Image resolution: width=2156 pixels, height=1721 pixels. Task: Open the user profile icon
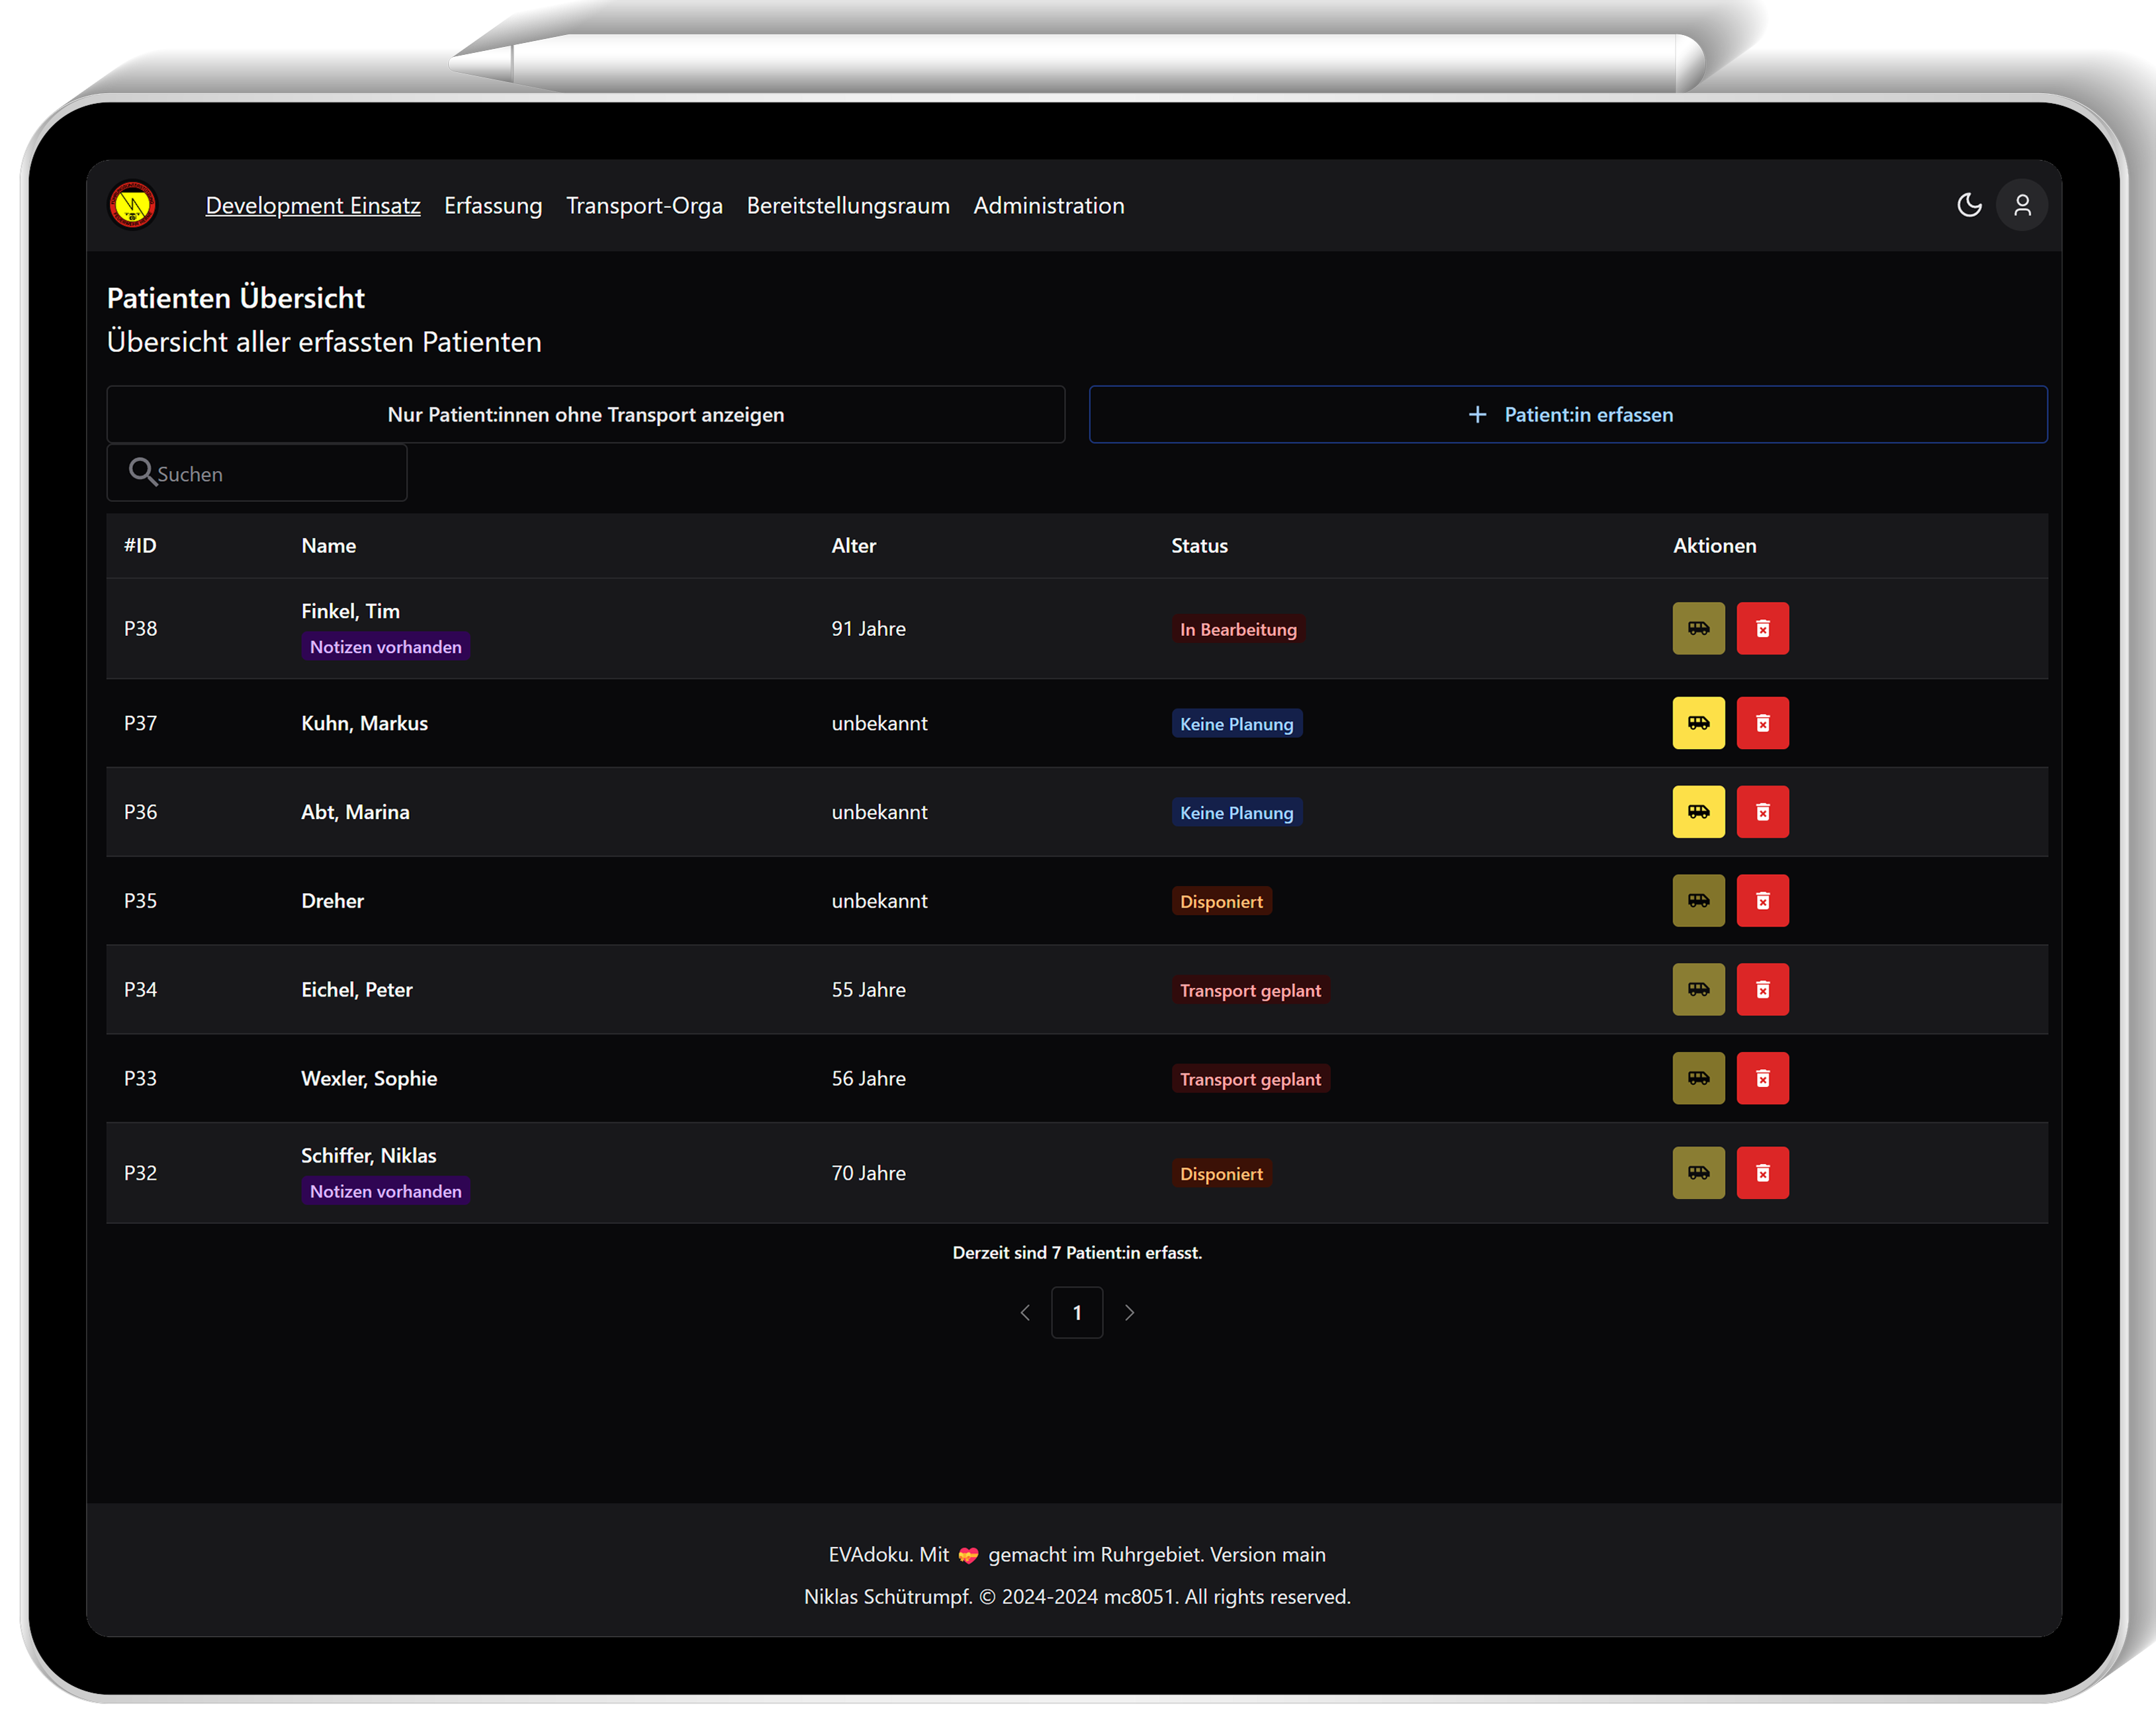[x=2022, y=205]
